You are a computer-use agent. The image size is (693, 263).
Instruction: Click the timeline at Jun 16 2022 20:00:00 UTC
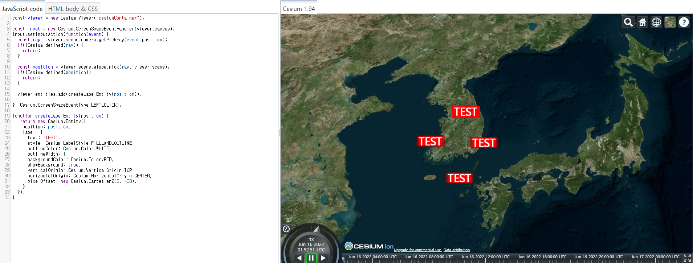coord(599,257)
